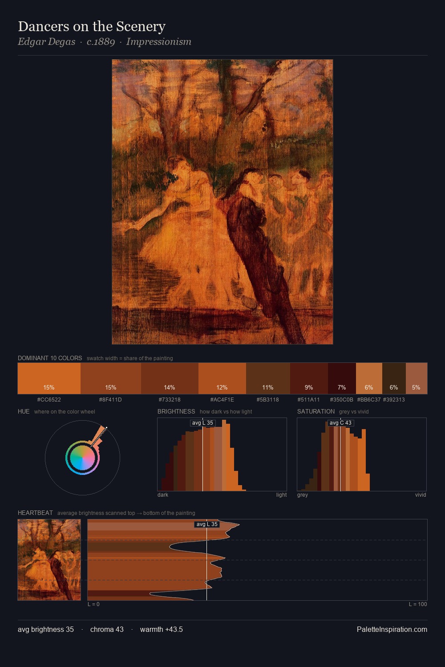Click the Impressionism style label
445x667 pixels.
pos(159,42)
